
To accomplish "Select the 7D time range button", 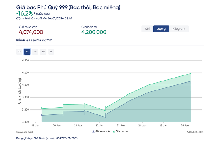I will click(27, 52).
